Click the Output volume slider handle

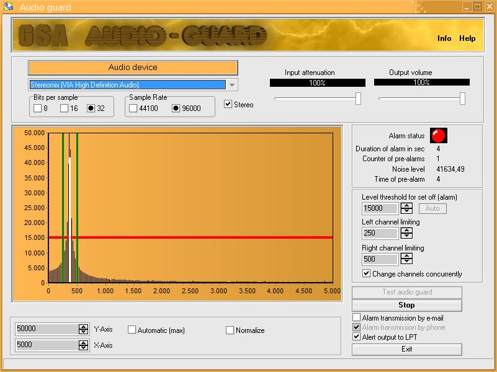pos(462,99)
